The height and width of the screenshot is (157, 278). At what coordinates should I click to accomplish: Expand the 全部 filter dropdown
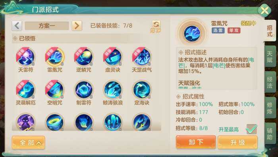(28, 142)
